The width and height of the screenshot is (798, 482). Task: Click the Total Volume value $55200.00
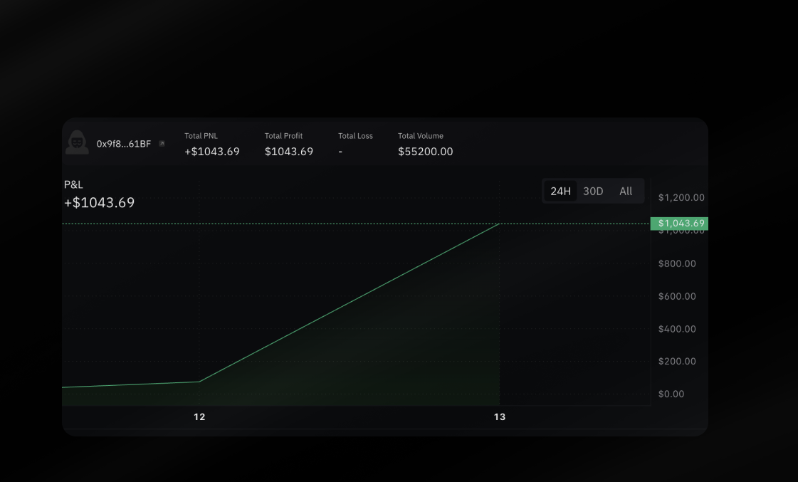425,151
